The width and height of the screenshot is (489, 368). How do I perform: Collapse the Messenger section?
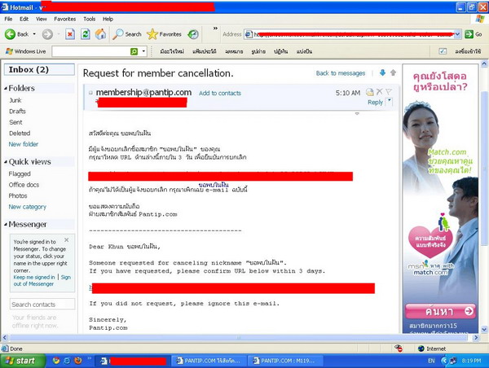coord(6,225)
